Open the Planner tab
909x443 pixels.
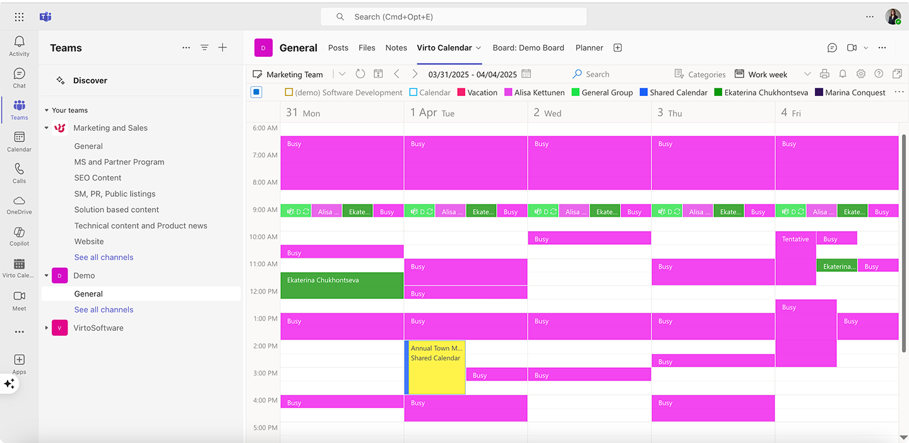(589, 47)
